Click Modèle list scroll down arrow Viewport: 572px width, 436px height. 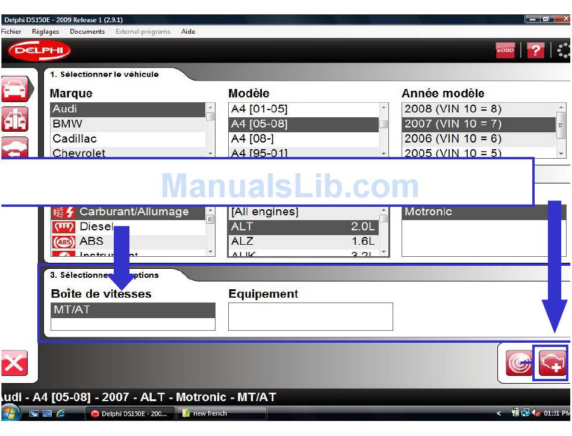[384, 154]
